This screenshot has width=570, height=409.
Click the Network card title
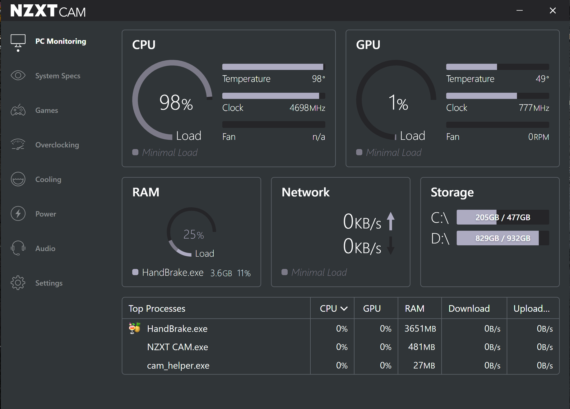click(305, 192)
